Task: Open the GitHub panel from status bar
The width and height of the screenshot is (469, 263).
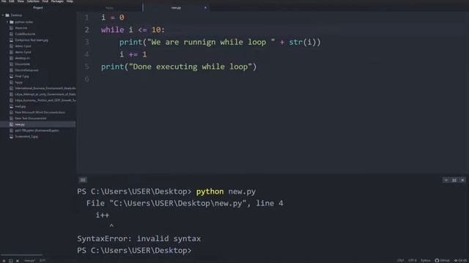Action: [x=442, y=261]
